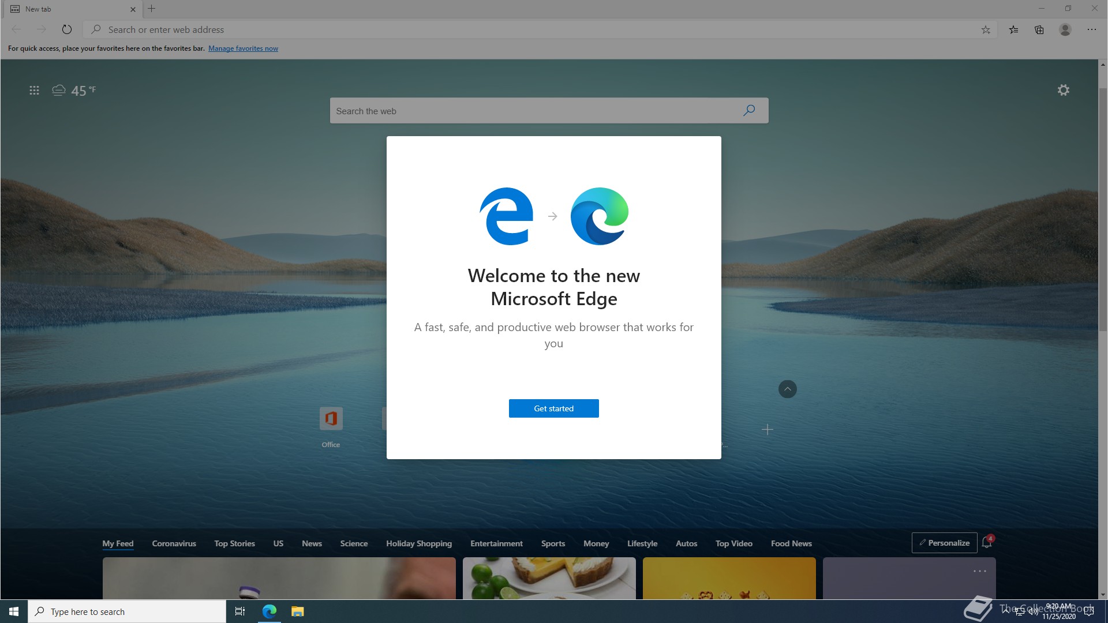Add this page to favorites star
This screenshot has height=623, width=1108.
click(x=986, y=30)
